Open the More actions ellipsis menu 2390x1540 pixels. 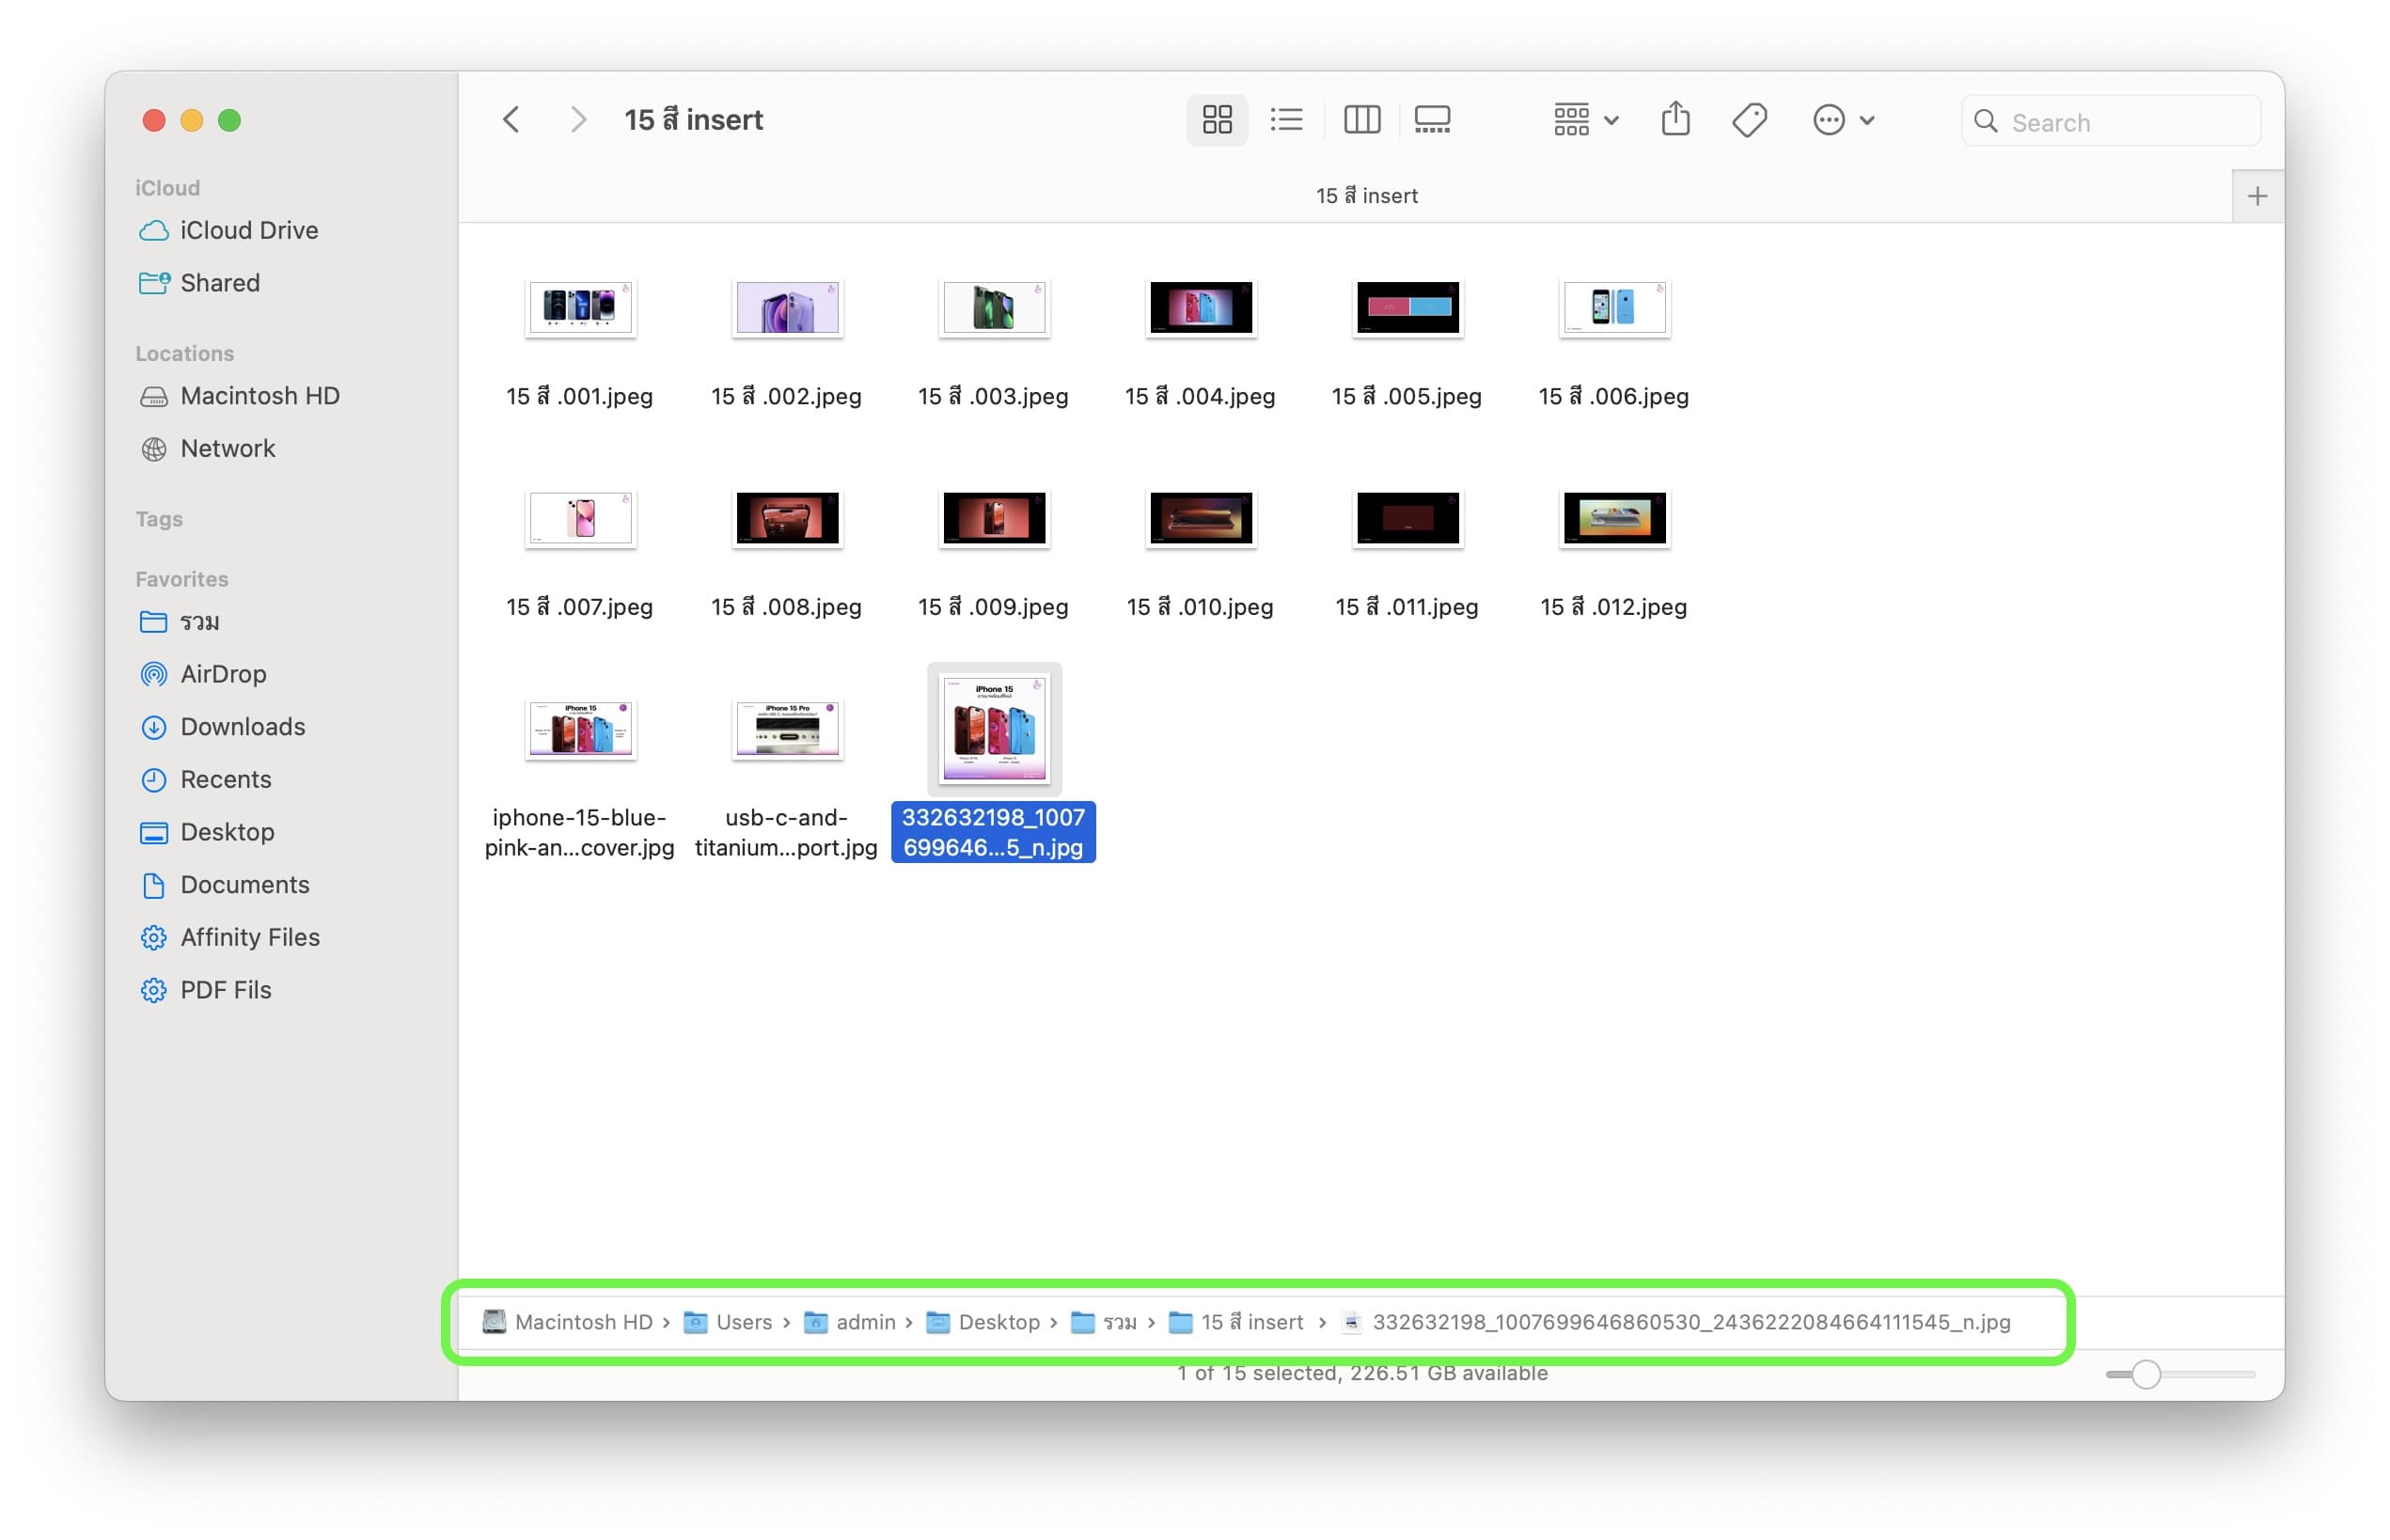[1842, 120]
